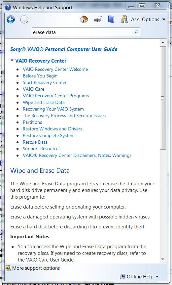Screen dimensions: 172x285
Task: Open the Options dropdown menu
Action: 154,20
